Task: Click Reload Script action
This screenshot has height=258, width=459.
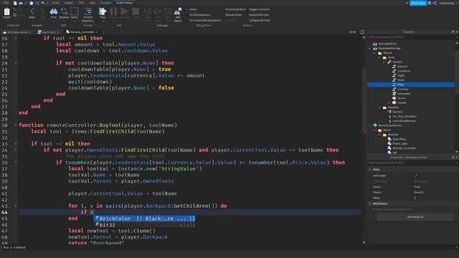Action: coord(233,15)
